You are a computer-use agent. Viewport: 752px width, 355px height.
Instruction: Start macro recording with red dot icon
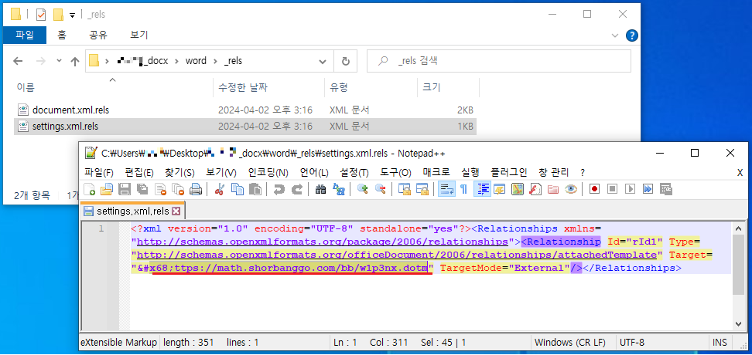click(595, 189)
